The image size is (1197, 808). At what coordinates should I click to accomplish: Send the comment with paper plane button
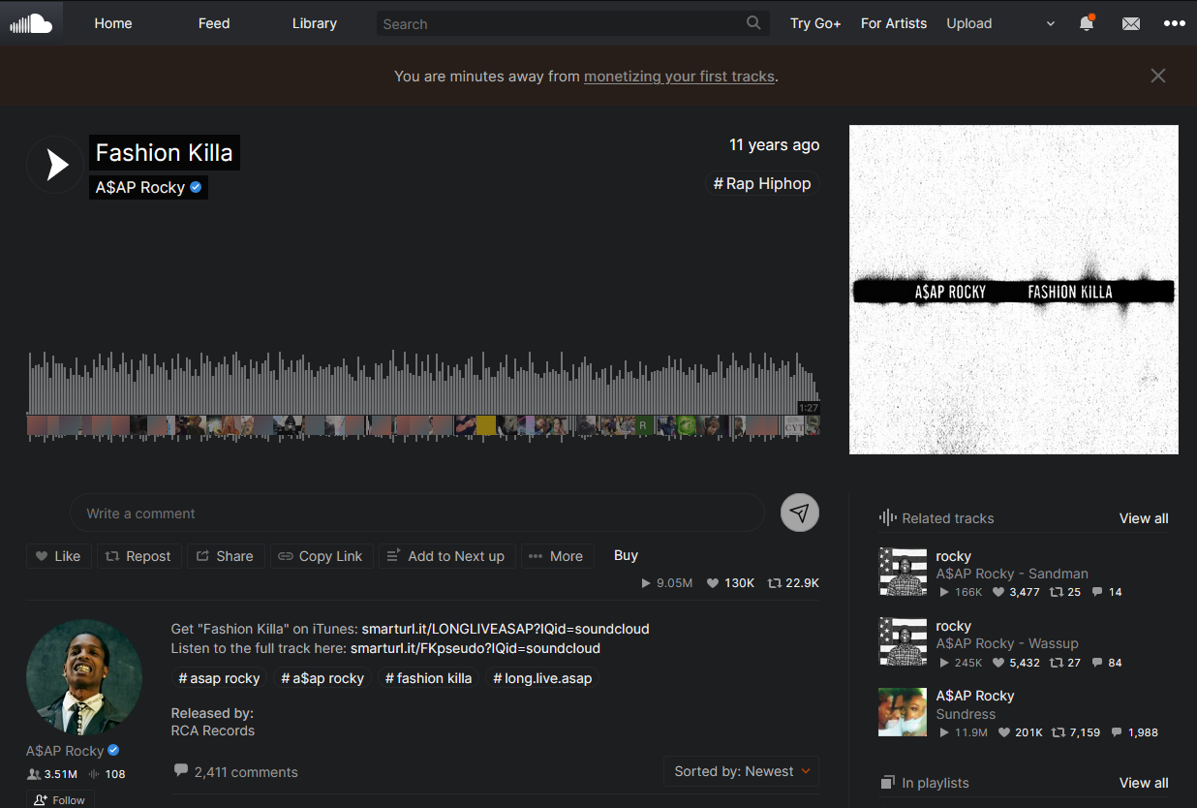tap(800, 513)
